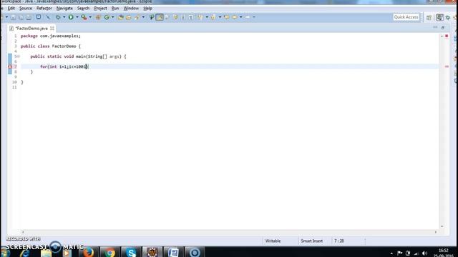Viewport: 458px width, 257px height.
Task: Open the Forward navigation history dropdown
Action: pos(254,17)
